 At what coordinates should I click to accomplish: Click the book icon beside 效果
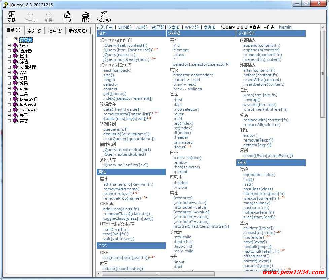click(x=15, y=83)
